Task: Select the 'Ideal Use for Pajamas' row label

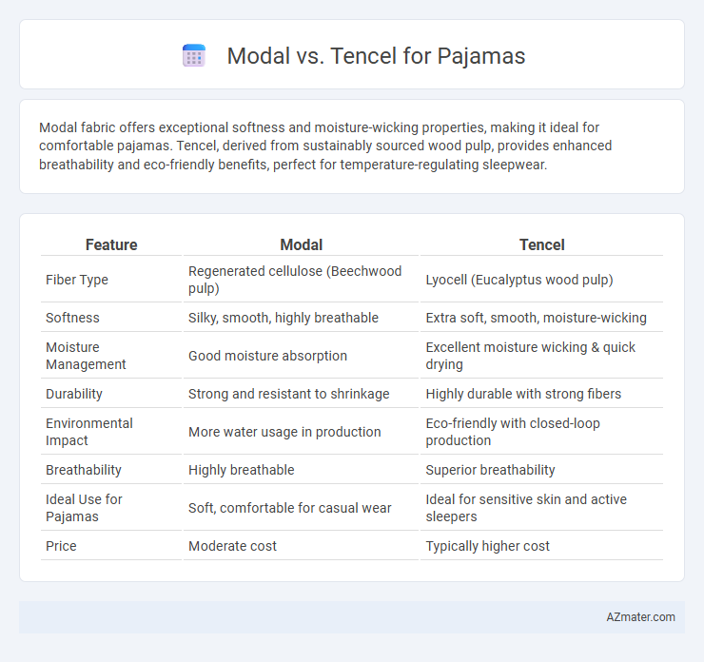Action: tap(84, 508)
